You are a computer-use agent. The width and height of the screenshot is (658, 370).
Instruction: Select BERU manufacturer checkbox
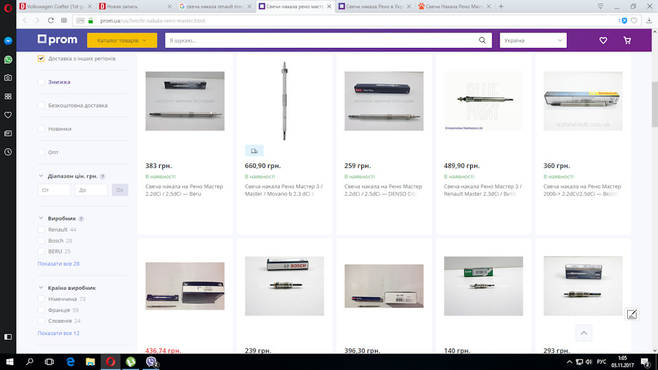[40, 251]
